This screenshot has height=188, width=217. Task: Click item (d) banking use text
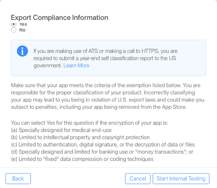[102, 152]
